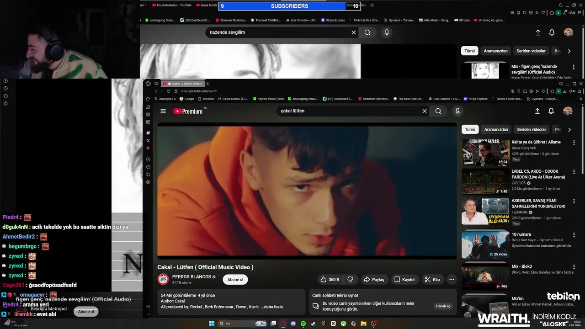This screenshot has height=329, width=585.
Task: Click 'Paneli aç' button
Action: 443,306
